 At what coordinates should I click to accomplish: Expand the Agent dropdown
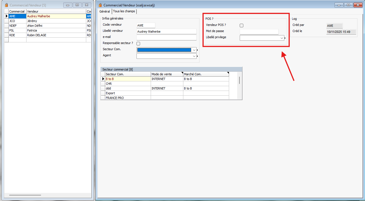point(194,56)
